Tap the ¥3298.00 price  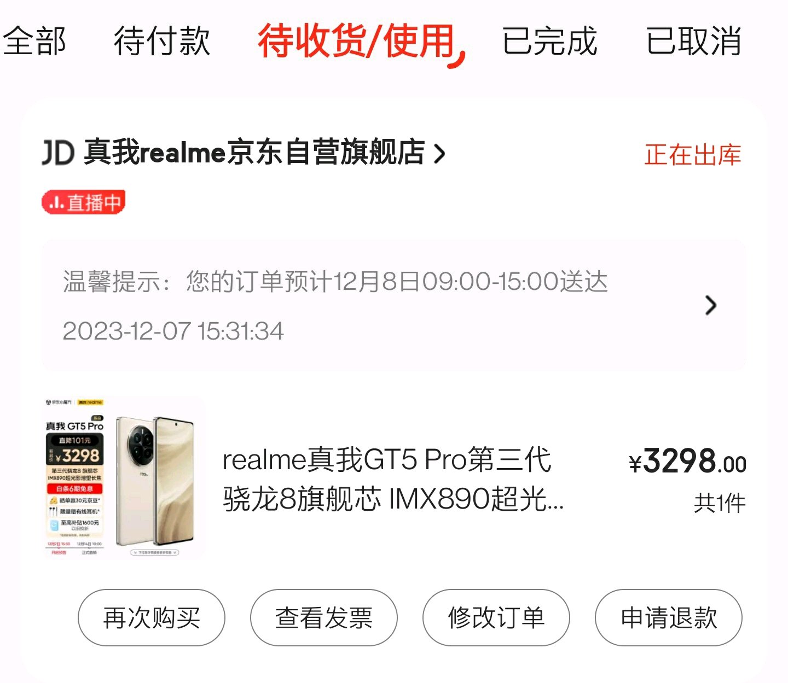pyautogui.click(x=688, y=461)
